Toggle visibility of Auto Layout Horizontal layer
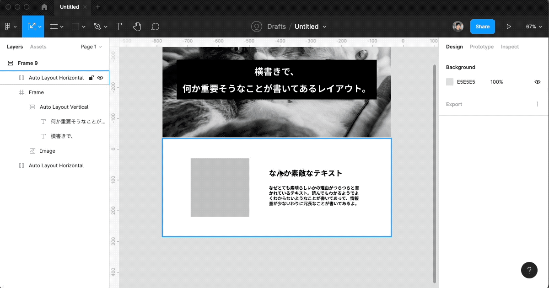 pyautogui.click(x=100, y=78)
